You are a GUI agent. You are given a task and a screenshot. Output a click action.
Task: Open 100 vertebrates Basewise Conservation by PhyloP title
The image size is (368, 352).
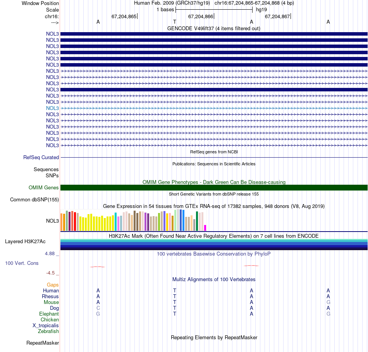(x=214, y=254)
